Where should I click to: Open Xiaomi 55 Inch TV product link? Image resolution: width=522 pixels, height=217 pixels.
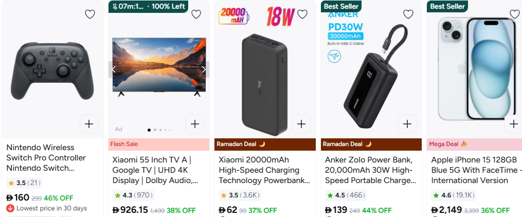[x=155, y=170]
